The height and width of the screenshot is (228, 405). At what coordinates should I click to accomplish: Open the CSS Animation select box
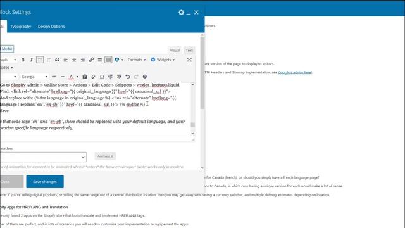[x=43, y=157]
